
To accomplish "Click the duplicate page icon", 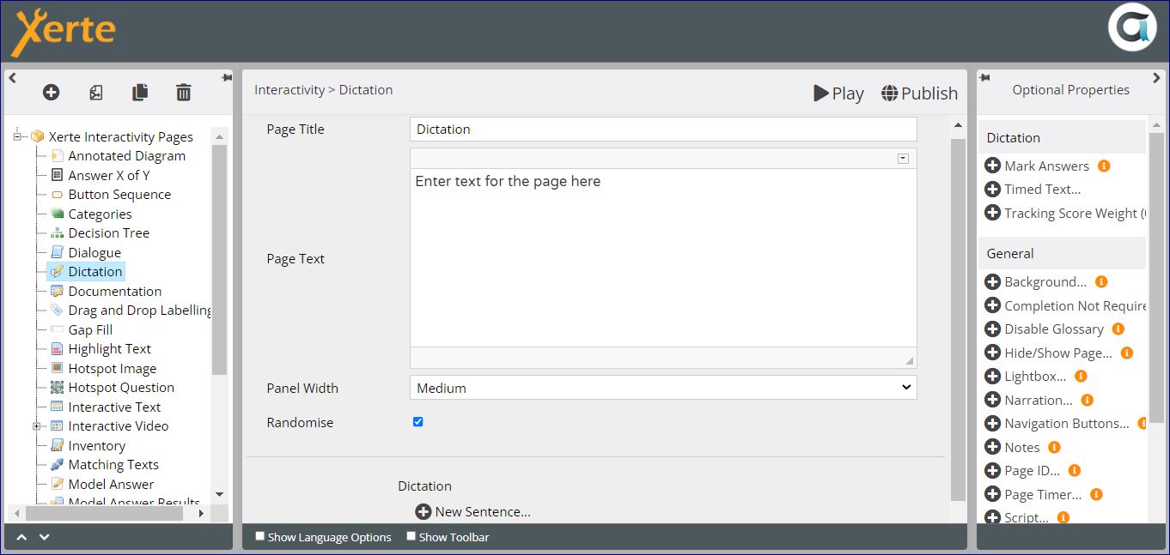I will pos(140,92).
